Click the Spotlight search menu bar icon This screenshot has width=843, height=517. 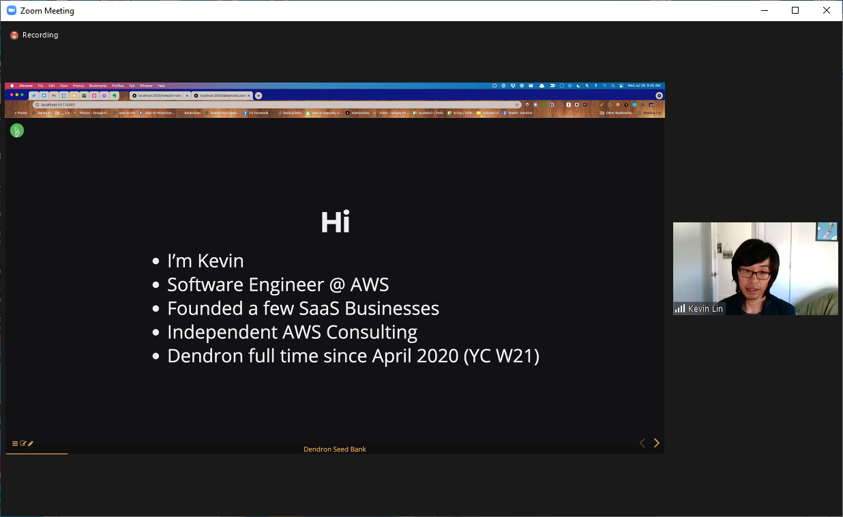click(x=613, y=86)
